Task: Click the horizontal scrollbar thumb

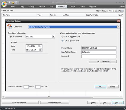Action: 49,97
